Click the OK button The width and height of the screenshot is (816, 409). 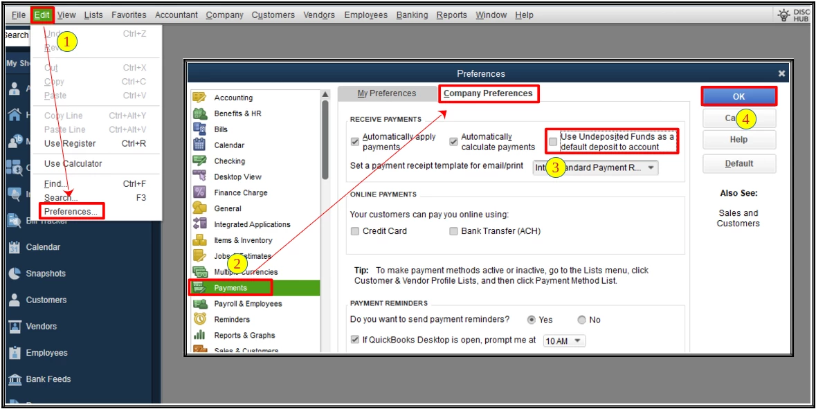click(739, 96)
